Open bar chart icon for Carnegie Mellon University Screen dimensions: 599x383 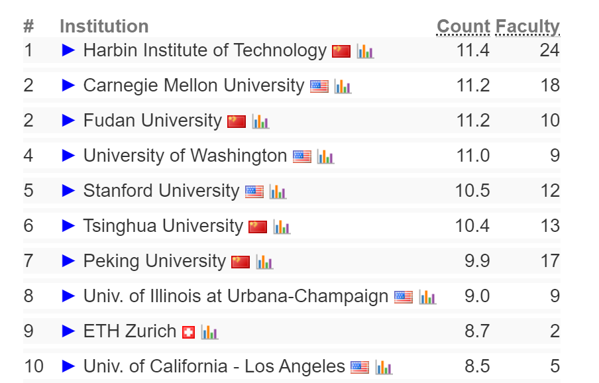pyautogui.click(x=343, y=86)
